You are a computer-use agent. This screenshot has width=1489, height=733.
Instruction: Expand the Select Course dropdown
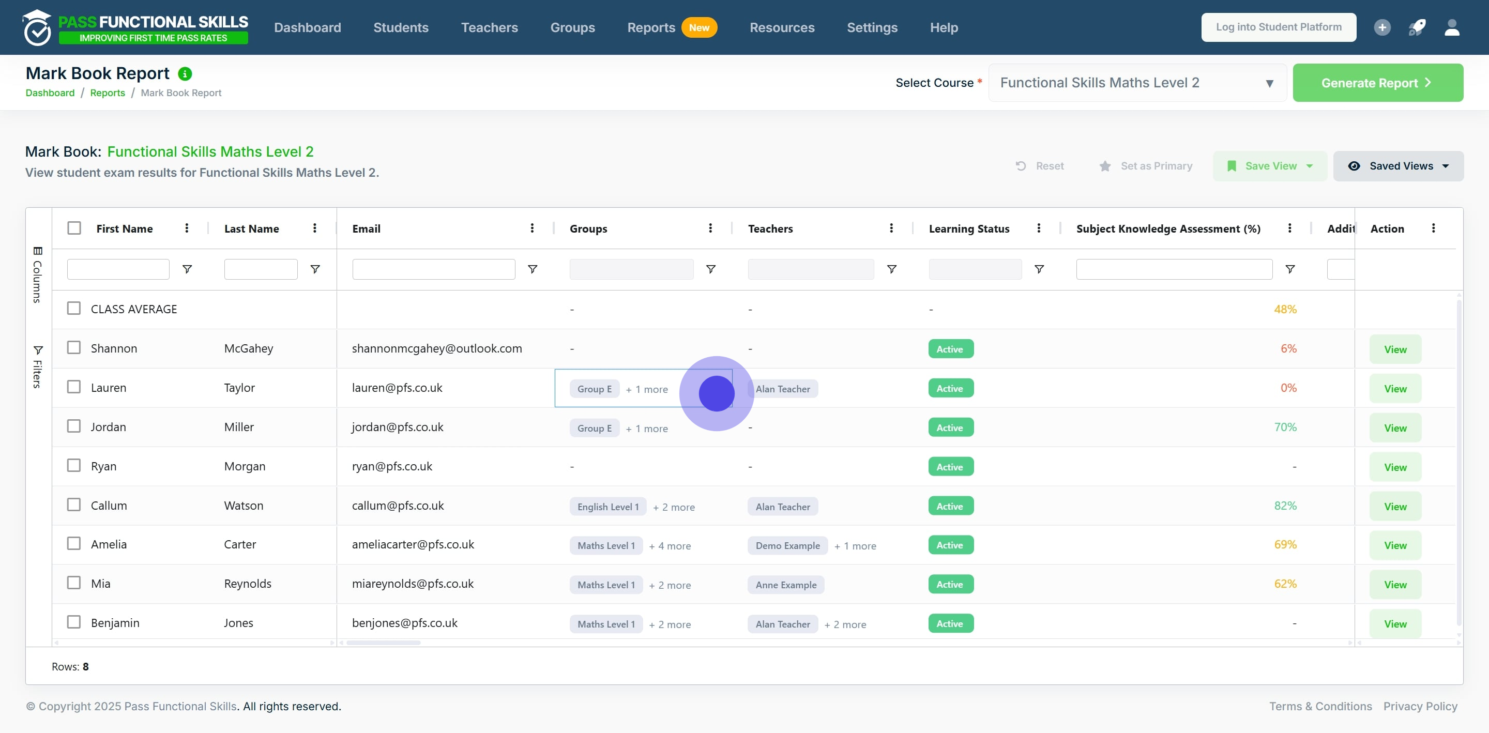pos(1136,83)
